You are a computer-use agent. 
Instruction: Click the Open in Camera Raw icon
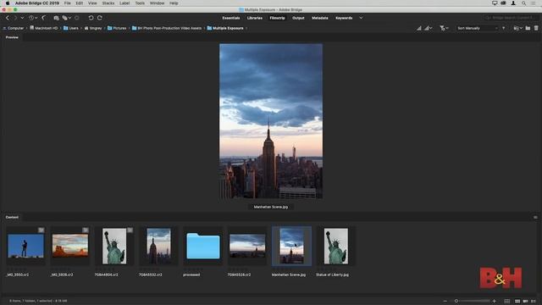click(77, 18)
